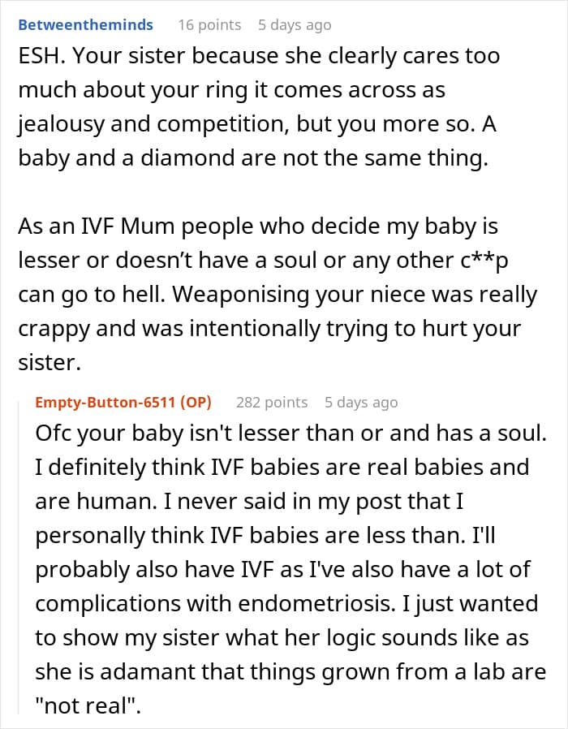Image resolution: width=568 pixels, height=729 pixels.
Task: Open the Betweentheminds user profile
Action: tap(85, 25)
